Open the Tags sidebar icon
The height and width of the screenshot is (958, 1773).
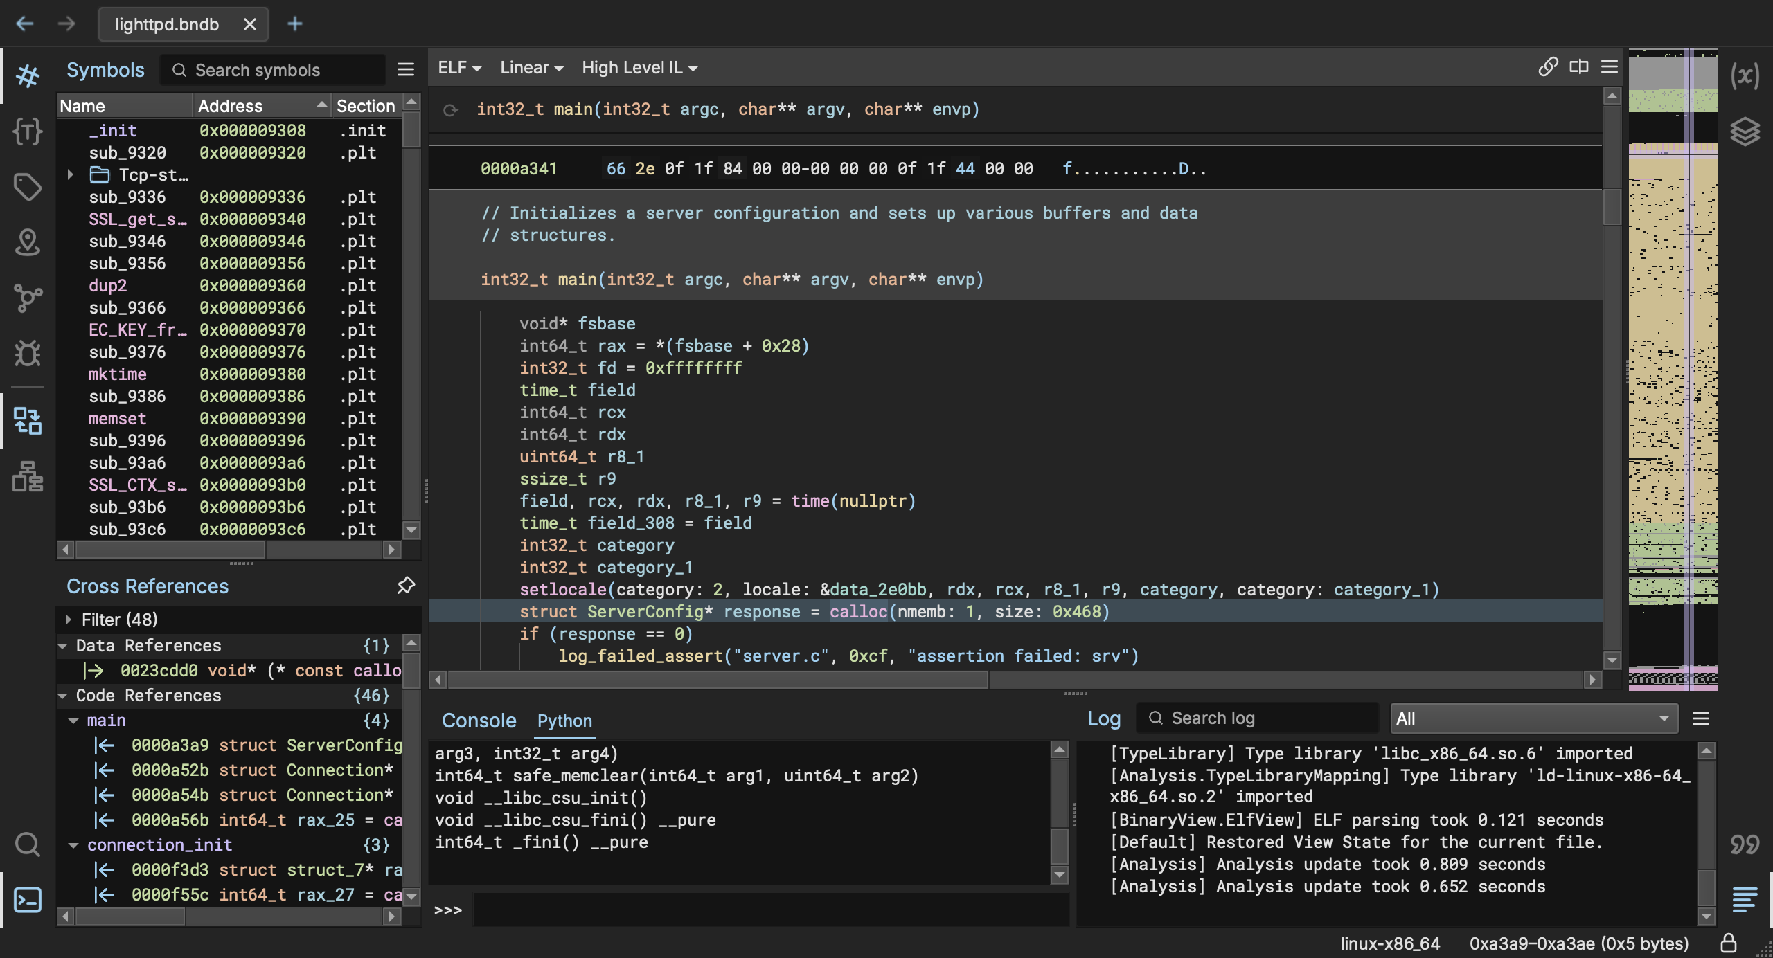click(x=28, y=186)
